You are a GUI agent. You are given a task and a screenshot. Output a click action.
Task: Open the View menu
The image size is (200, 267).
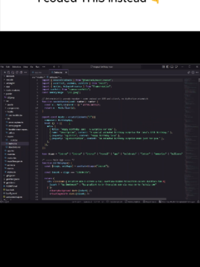(x=25, y=67)
